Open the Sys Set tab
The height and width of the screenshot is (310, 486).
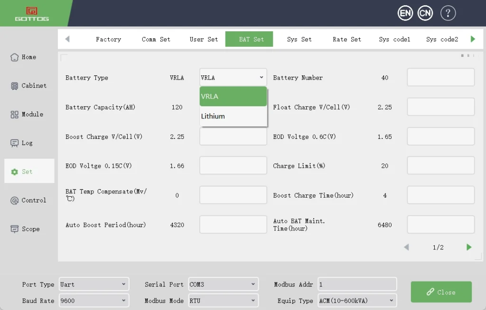click(299, 39)
